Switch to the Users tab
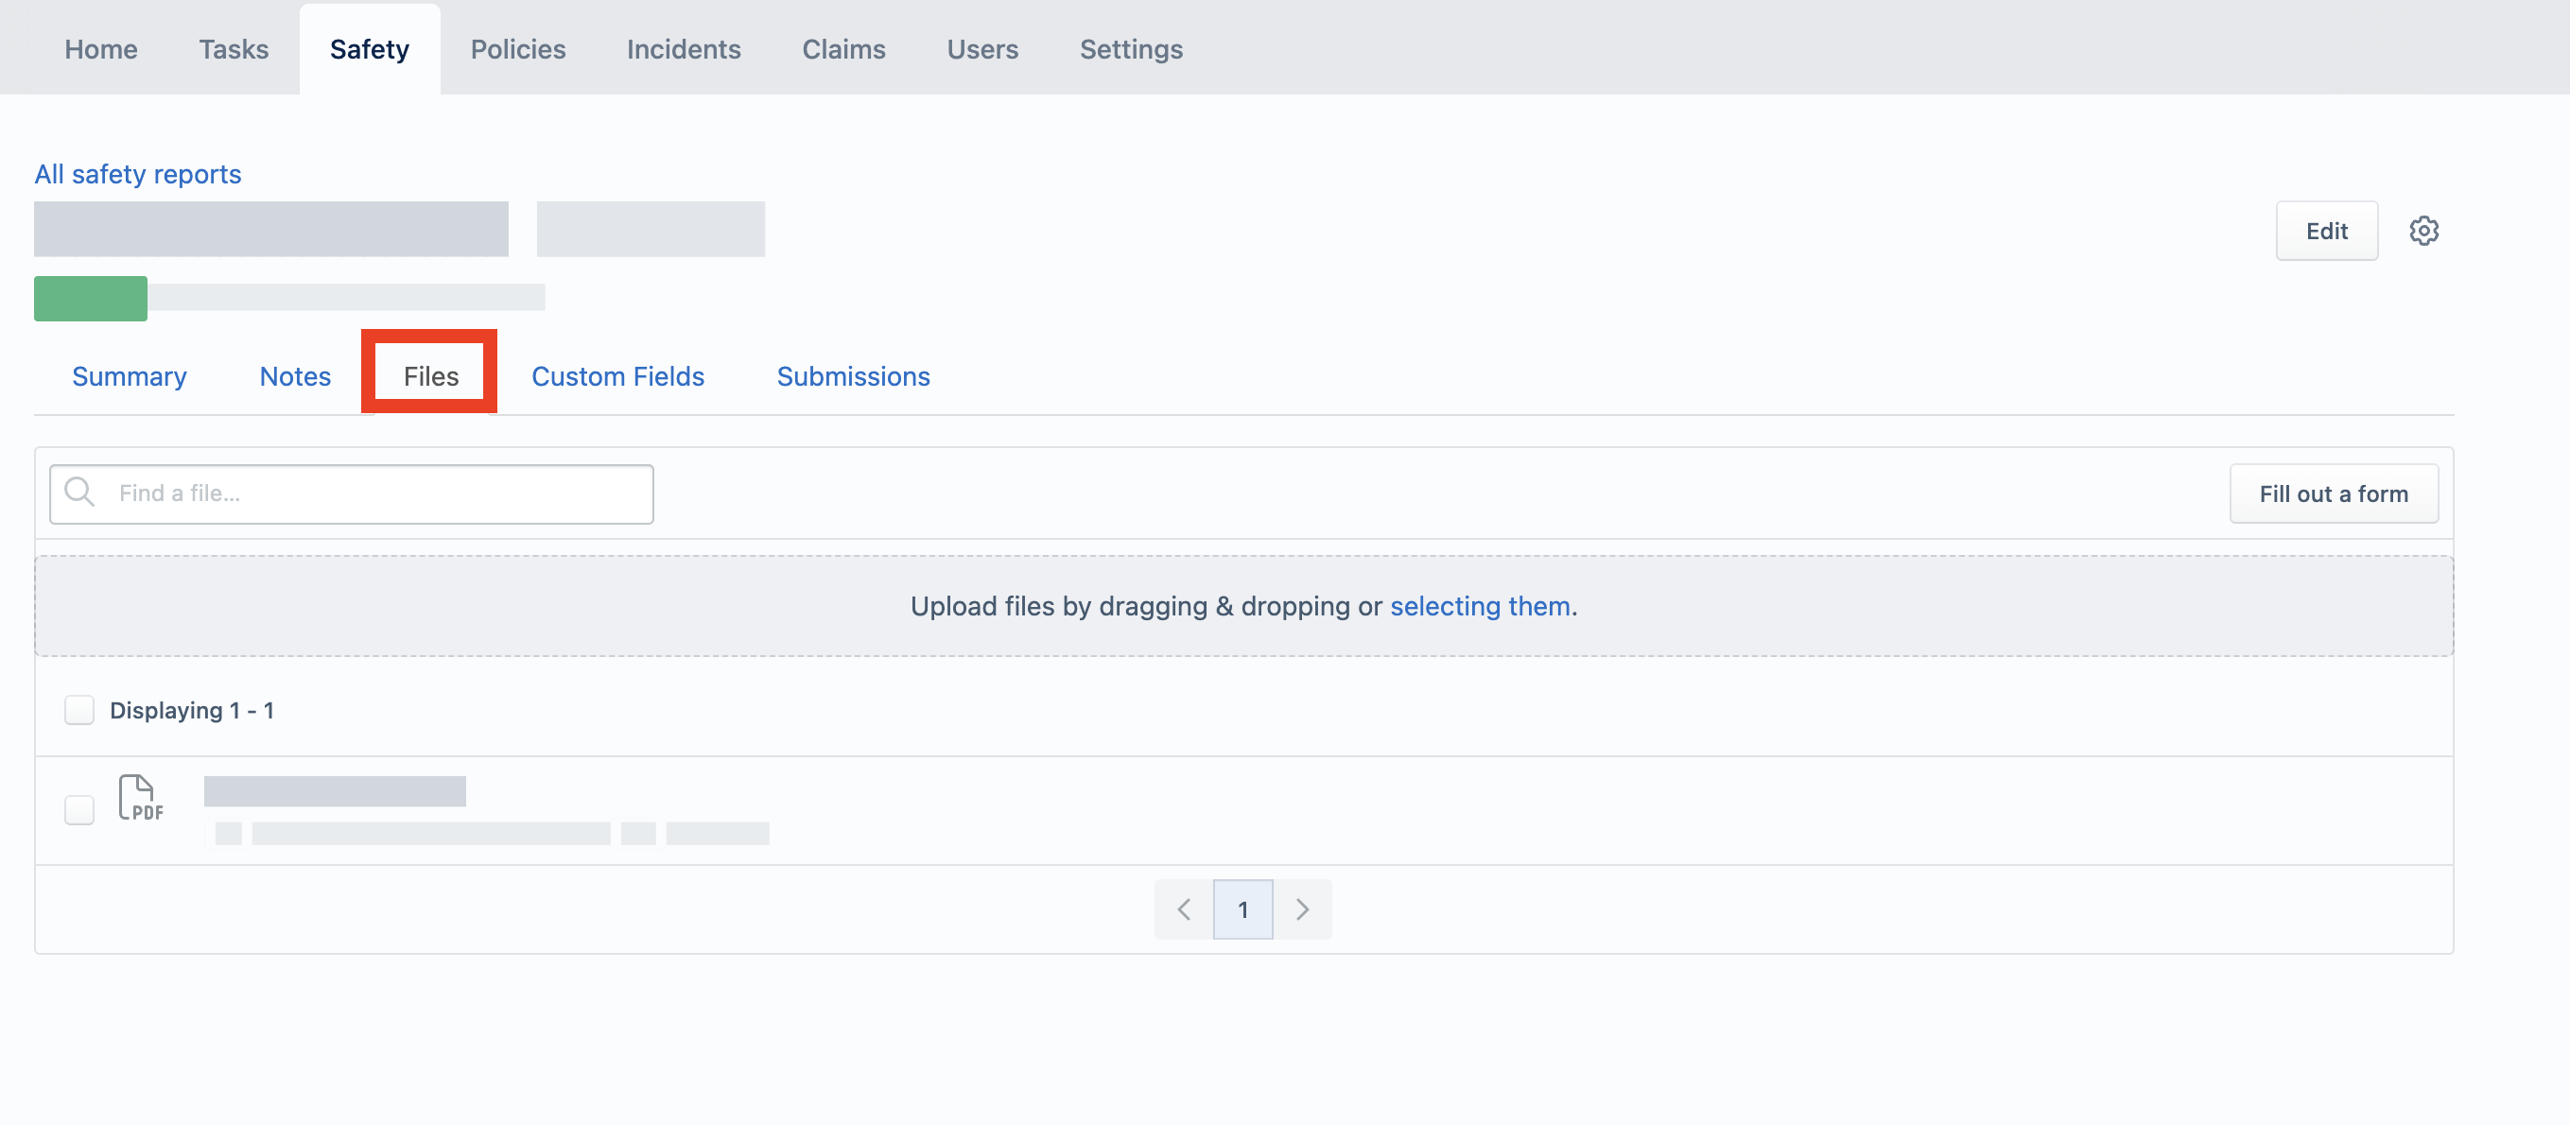The image size is (2570, 1125). coord(981,49)
